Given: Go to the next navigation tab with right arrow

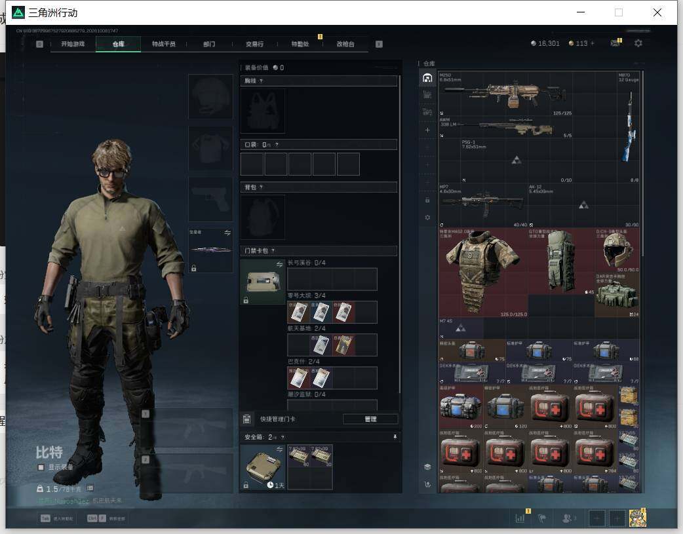Looking at the screenshot, I should click(x=379, y=44).
